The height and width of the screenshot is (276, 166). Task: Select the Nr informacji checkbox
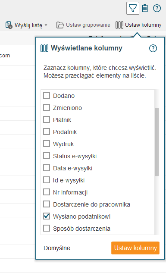pos(47,192)
